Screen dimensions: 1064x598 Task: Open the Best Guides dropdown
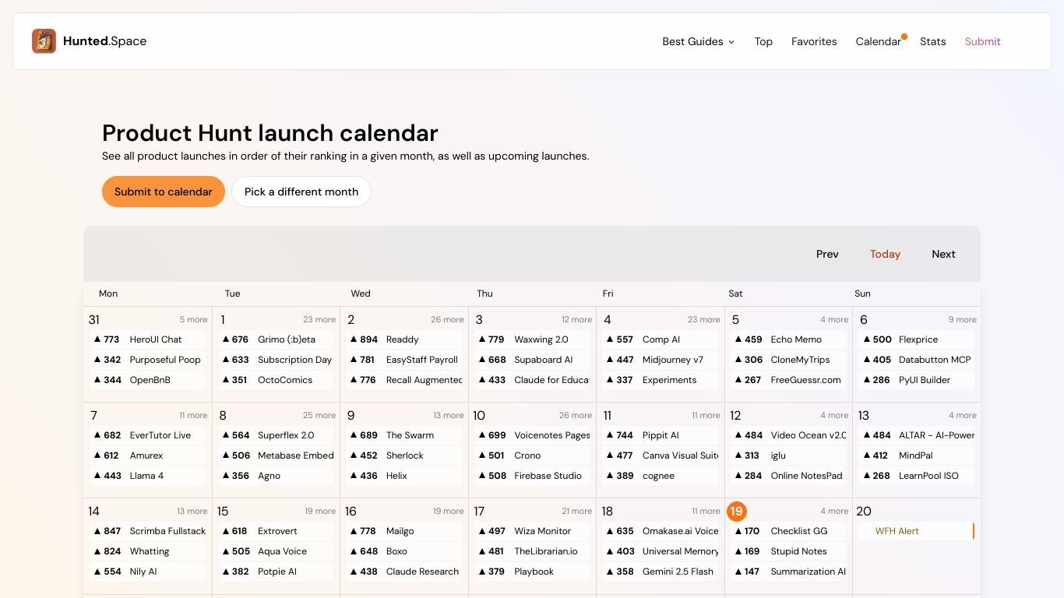(698, 41)
